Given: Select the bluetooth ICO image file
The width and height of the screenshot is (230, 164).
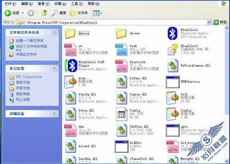Looking at the screenshot, I should click(x=121, y=66).
